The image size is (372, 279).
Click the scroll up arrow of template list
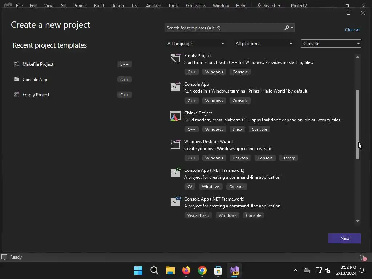(x=357, y=57)
